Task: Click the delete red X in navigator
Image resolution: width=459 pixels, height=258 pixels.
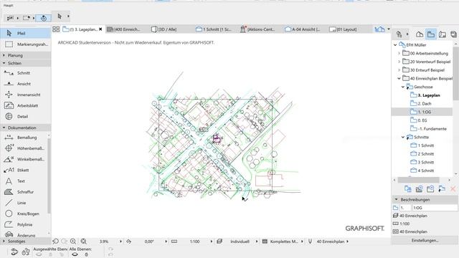Action: [453, 189]
